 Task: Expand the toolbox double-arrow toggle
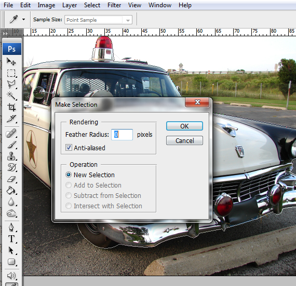[5, 33]
